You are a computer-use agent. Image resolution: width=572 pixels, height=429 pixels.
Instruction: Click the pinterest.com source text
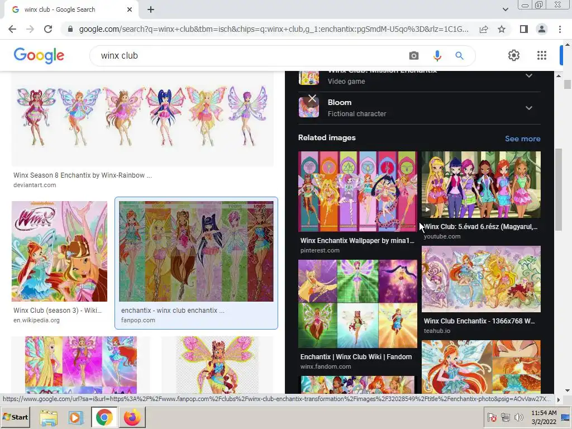click(320, 251)
